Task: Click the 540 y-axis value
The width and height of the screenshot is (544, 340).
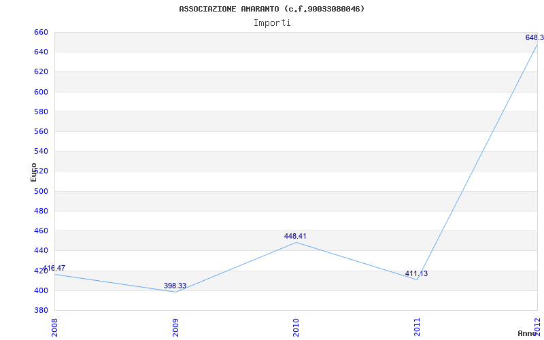Action: tap(41, 151)
